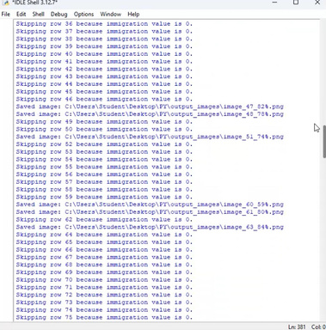Image resolution: width=326 pixels, height=330 pixels.
Task: Click the vertical scrollbar thumb
Action: pos(324,142)
